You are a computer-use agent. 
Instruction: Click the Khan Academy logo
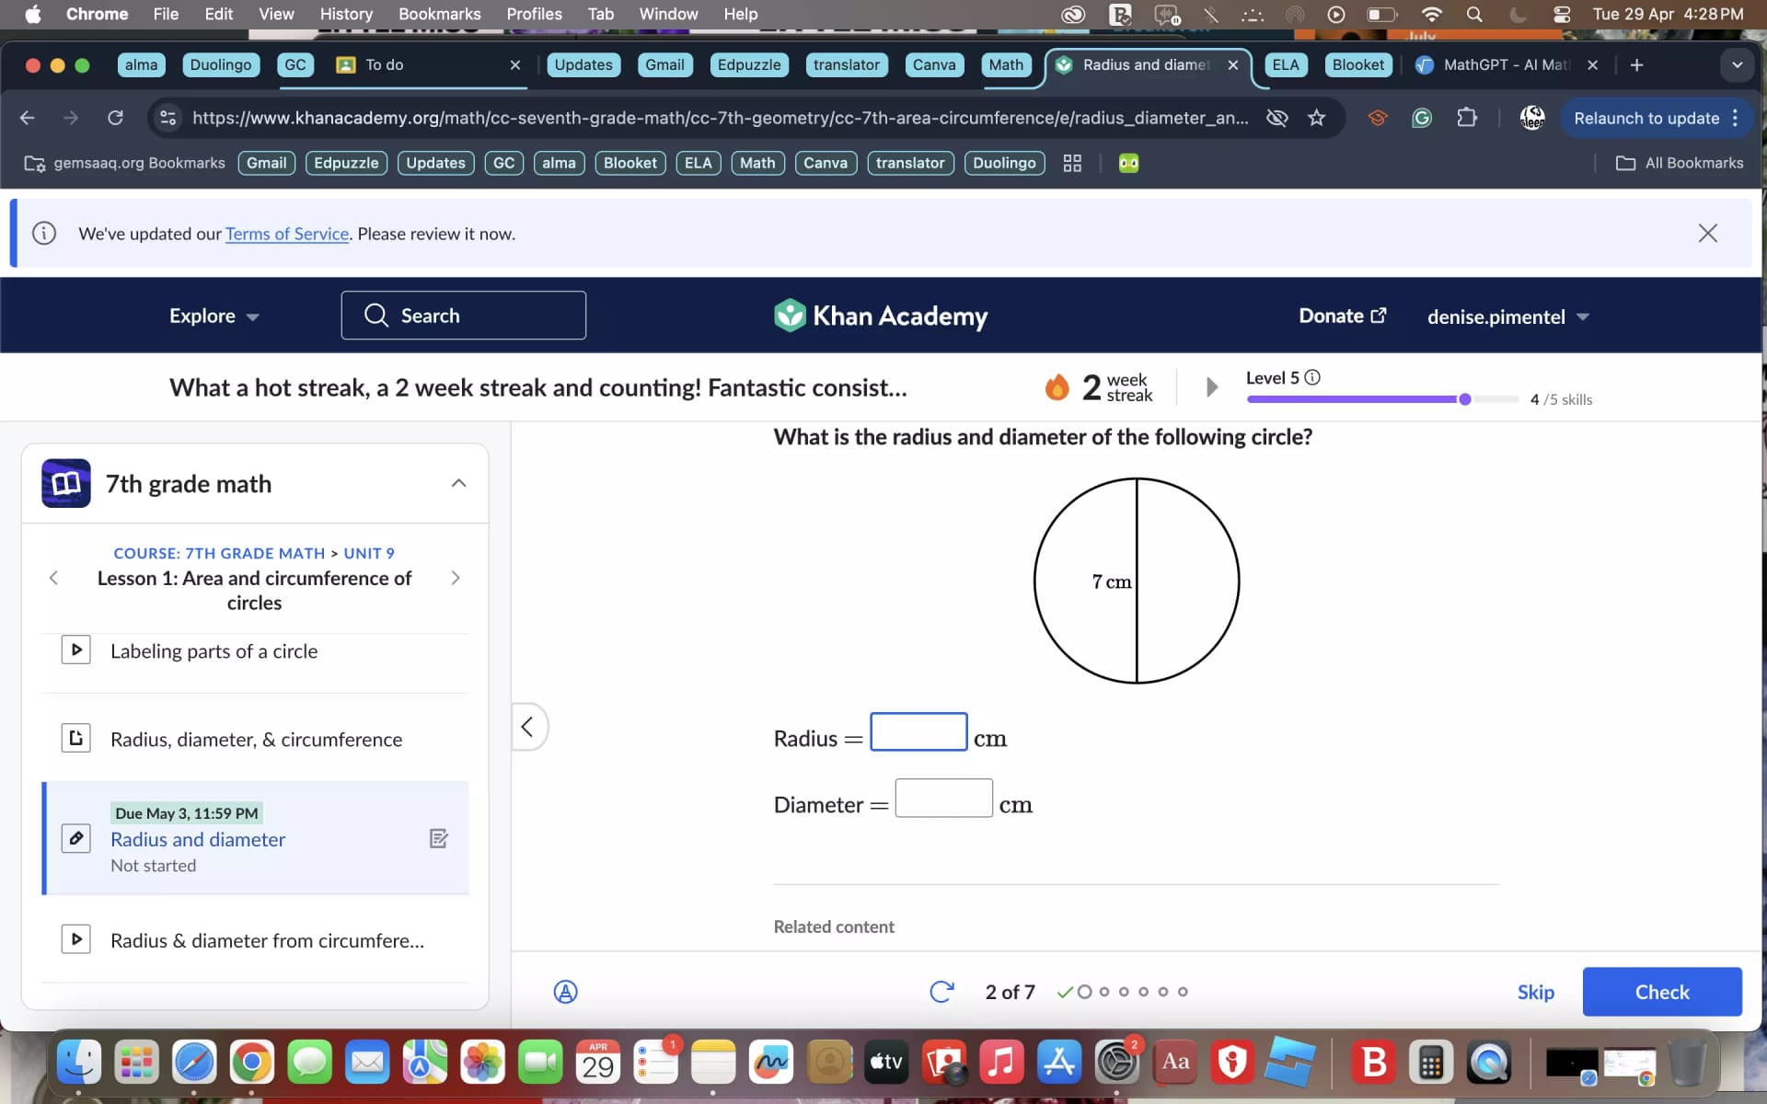pyautogui.click(x=881, y=316)
